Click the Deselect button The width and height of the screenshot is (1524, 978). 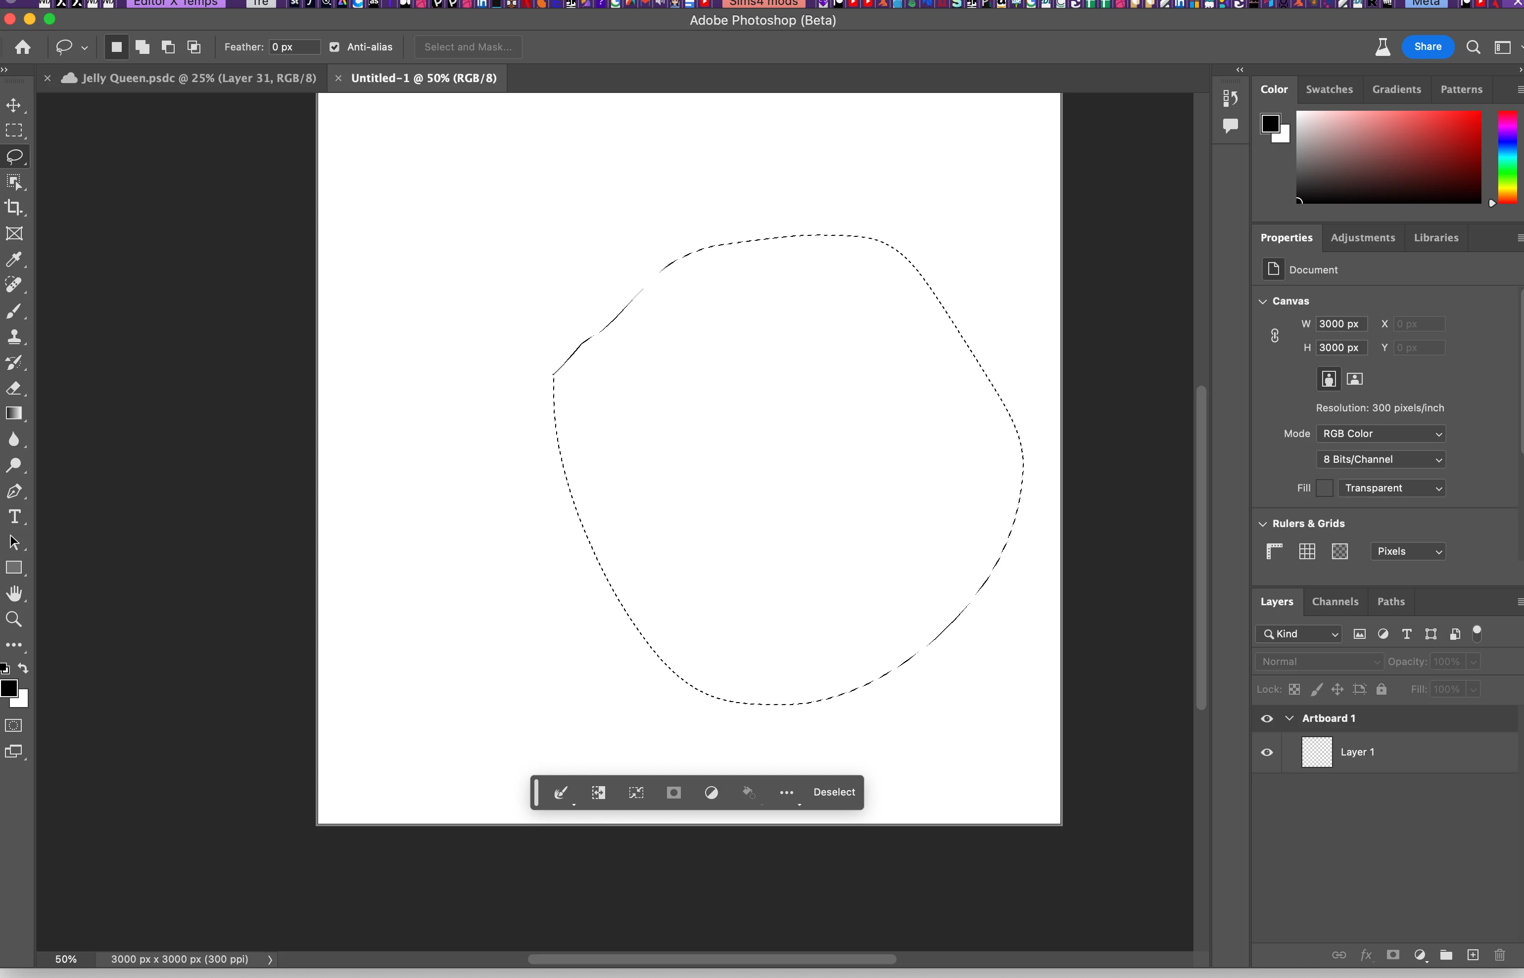(x=834, y=792)
